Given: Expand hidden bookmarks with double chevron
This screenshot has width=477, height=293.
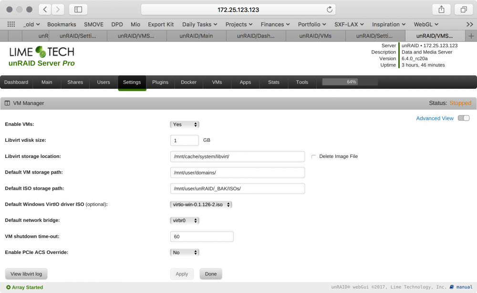Looking at the screenshot, I should [x=470, y=24].
